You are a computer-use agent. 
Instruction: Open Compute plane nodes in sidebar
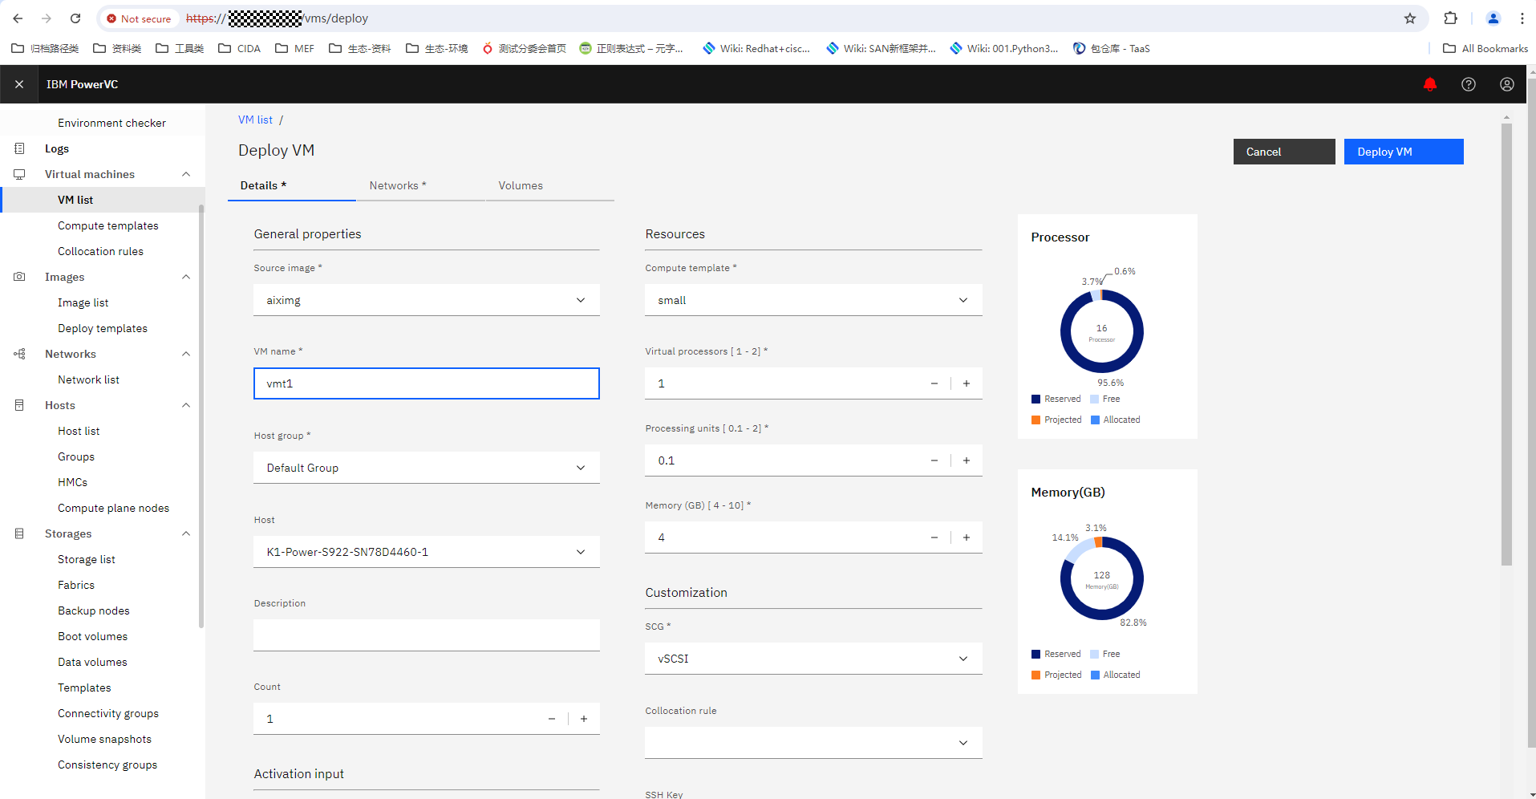(113, 508)
